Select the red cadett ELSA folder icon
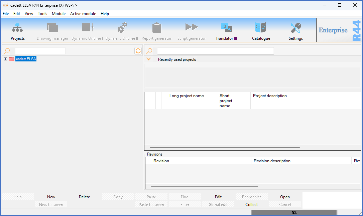 pos(12,59)
